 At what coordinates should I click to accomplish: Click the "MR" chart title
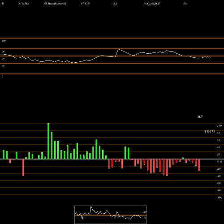pos(200,116)
